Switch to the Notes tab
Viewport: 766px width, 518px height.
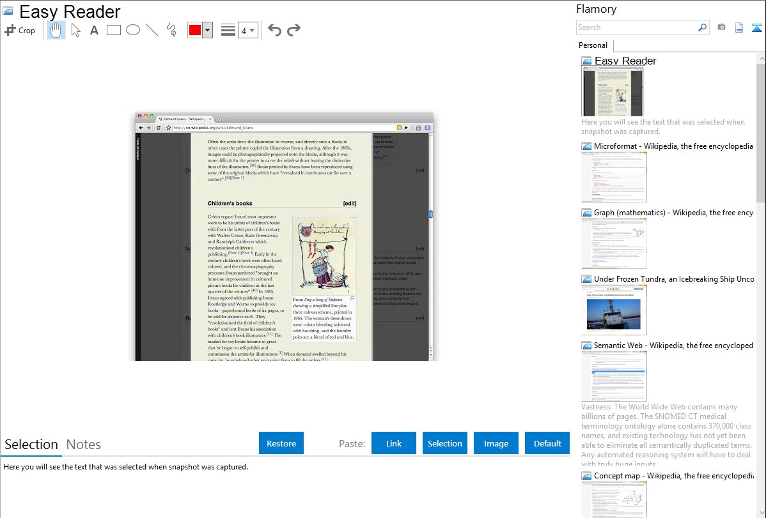[84, 445]
